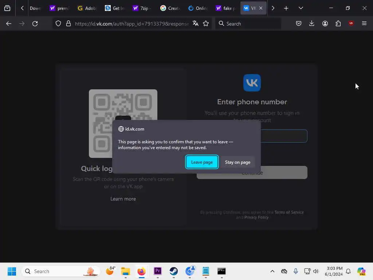Screen dimensions: 373x280
Task: Switch to the prem Yahoo tab
Action: (59, 8)
